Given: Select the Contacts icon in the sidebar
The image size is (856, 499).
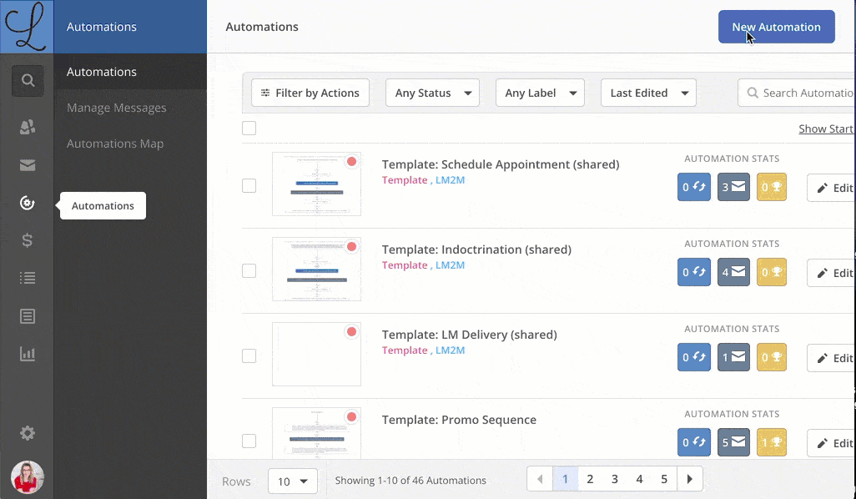Looking at the screenshot, I should click(x=27, y=127).
